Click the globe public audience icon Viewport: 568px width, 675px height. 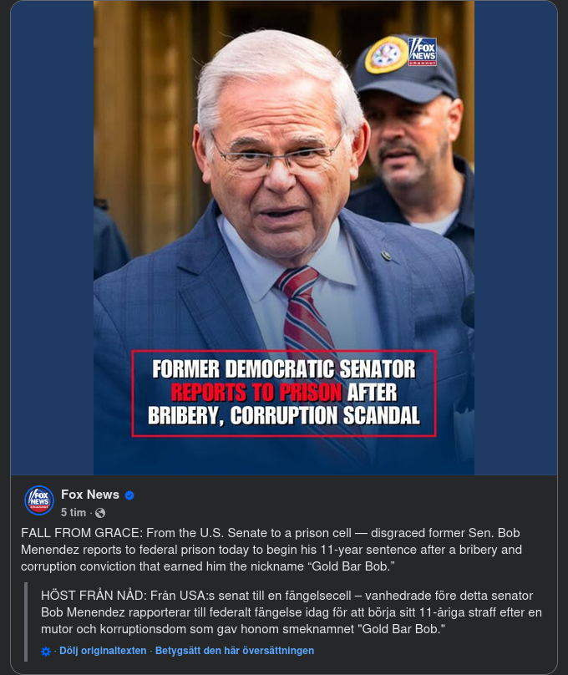(x=100, y=513)
